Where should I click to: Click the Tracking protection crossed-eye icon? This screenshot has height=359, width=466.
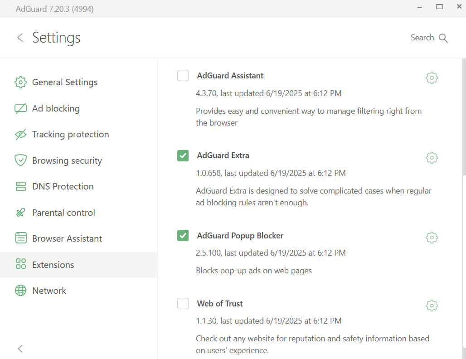click(x=20, y=134)
